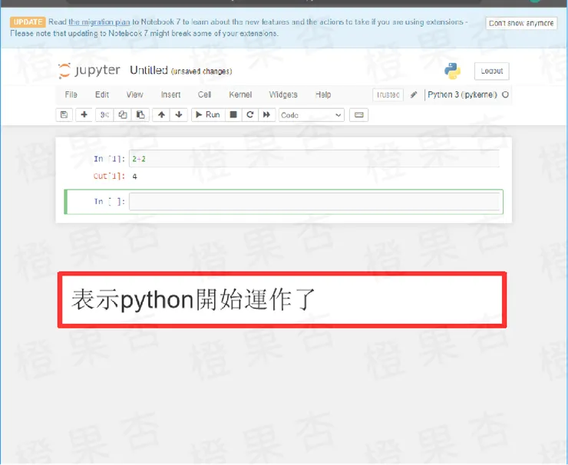Open the Insert menu
568x465 pixels.
tap(170, 94)
